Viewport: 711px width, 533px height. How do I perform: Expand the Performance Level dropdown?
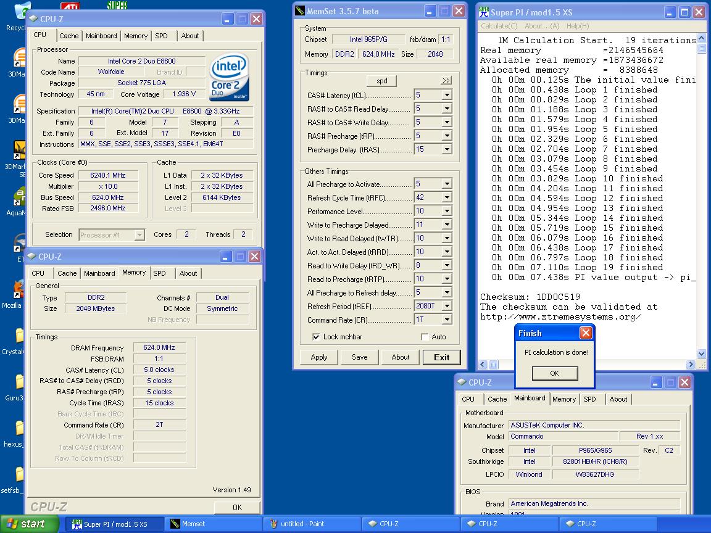447,211
